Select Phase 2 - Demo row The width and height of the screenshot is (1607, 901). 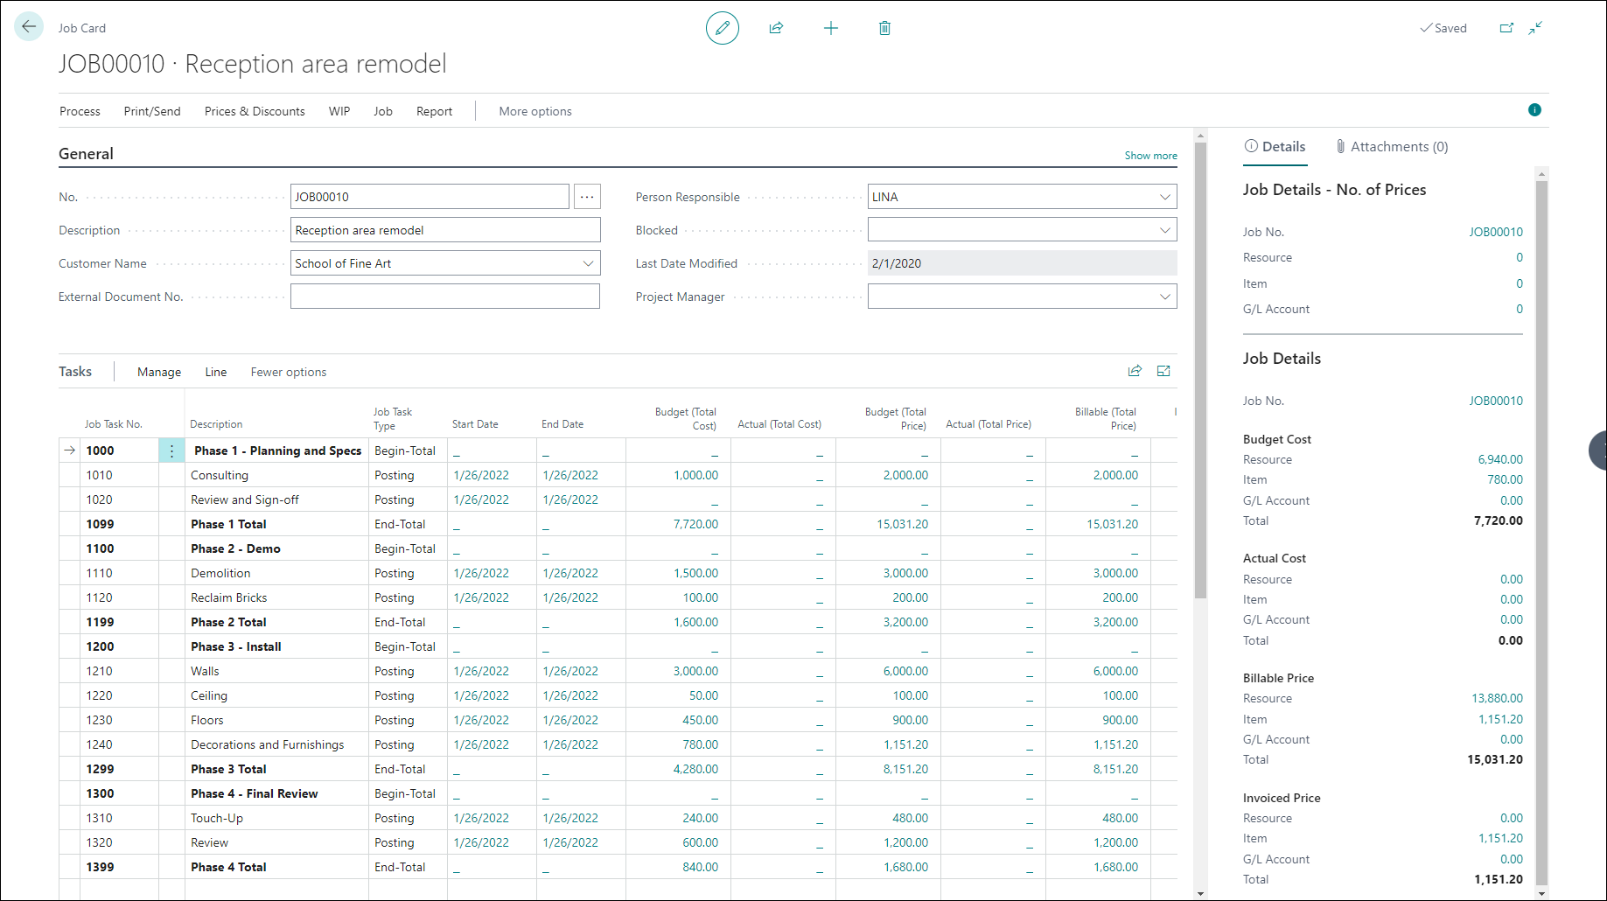(618, 548)
